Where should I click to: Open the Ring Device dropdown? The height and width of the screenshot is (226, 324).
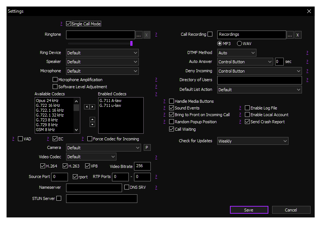click(102, 53)
